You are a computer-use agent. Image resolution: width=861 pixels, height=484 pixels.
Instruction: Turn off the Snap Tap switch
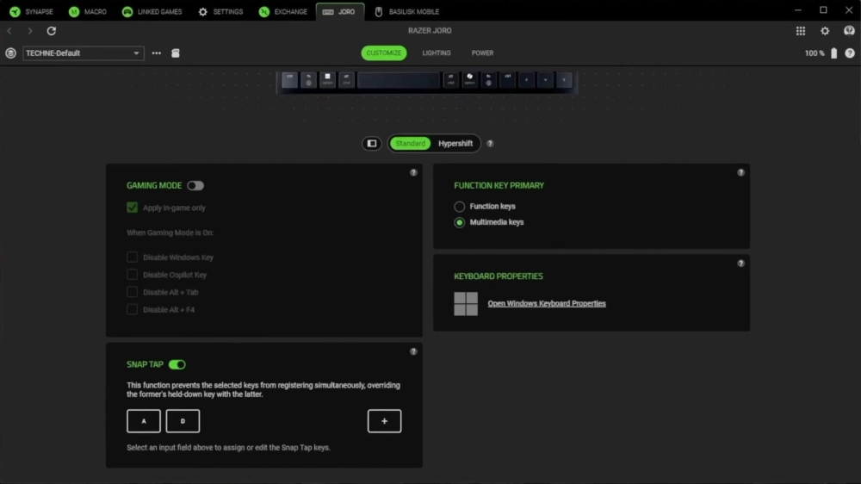click(x=177, y=365)
